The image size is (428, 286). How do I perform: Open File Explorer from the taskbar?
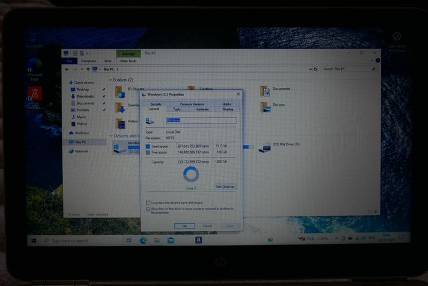pyautogui.click(x=157, y=240)
